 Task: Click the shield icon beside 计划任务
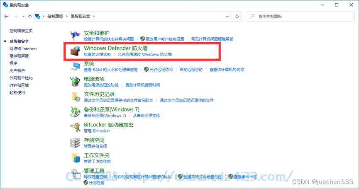pyautogui.click(x=86, y=183)
